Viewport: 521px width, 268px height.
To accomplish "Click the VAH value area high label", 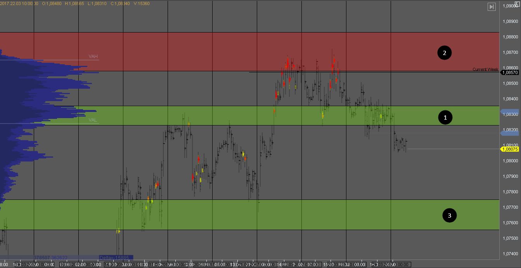I will [93, 57].
